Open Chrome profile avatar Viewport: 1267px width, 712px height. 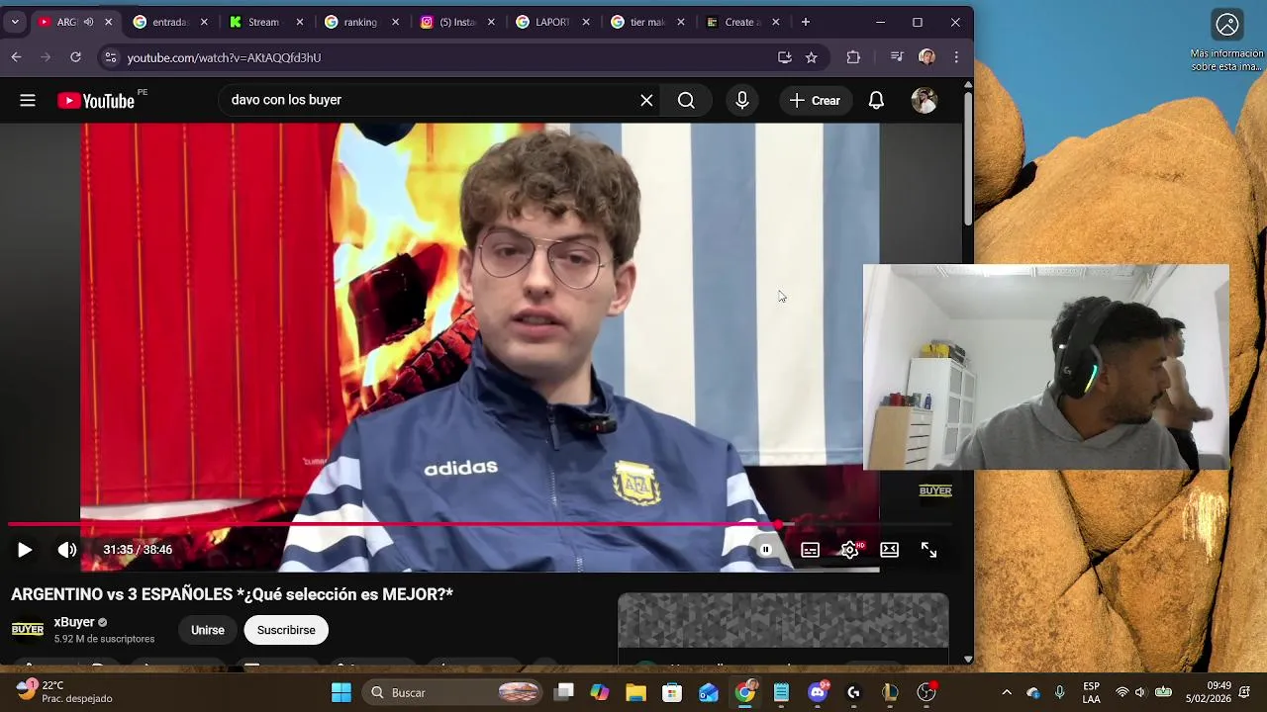click(926, 57)
